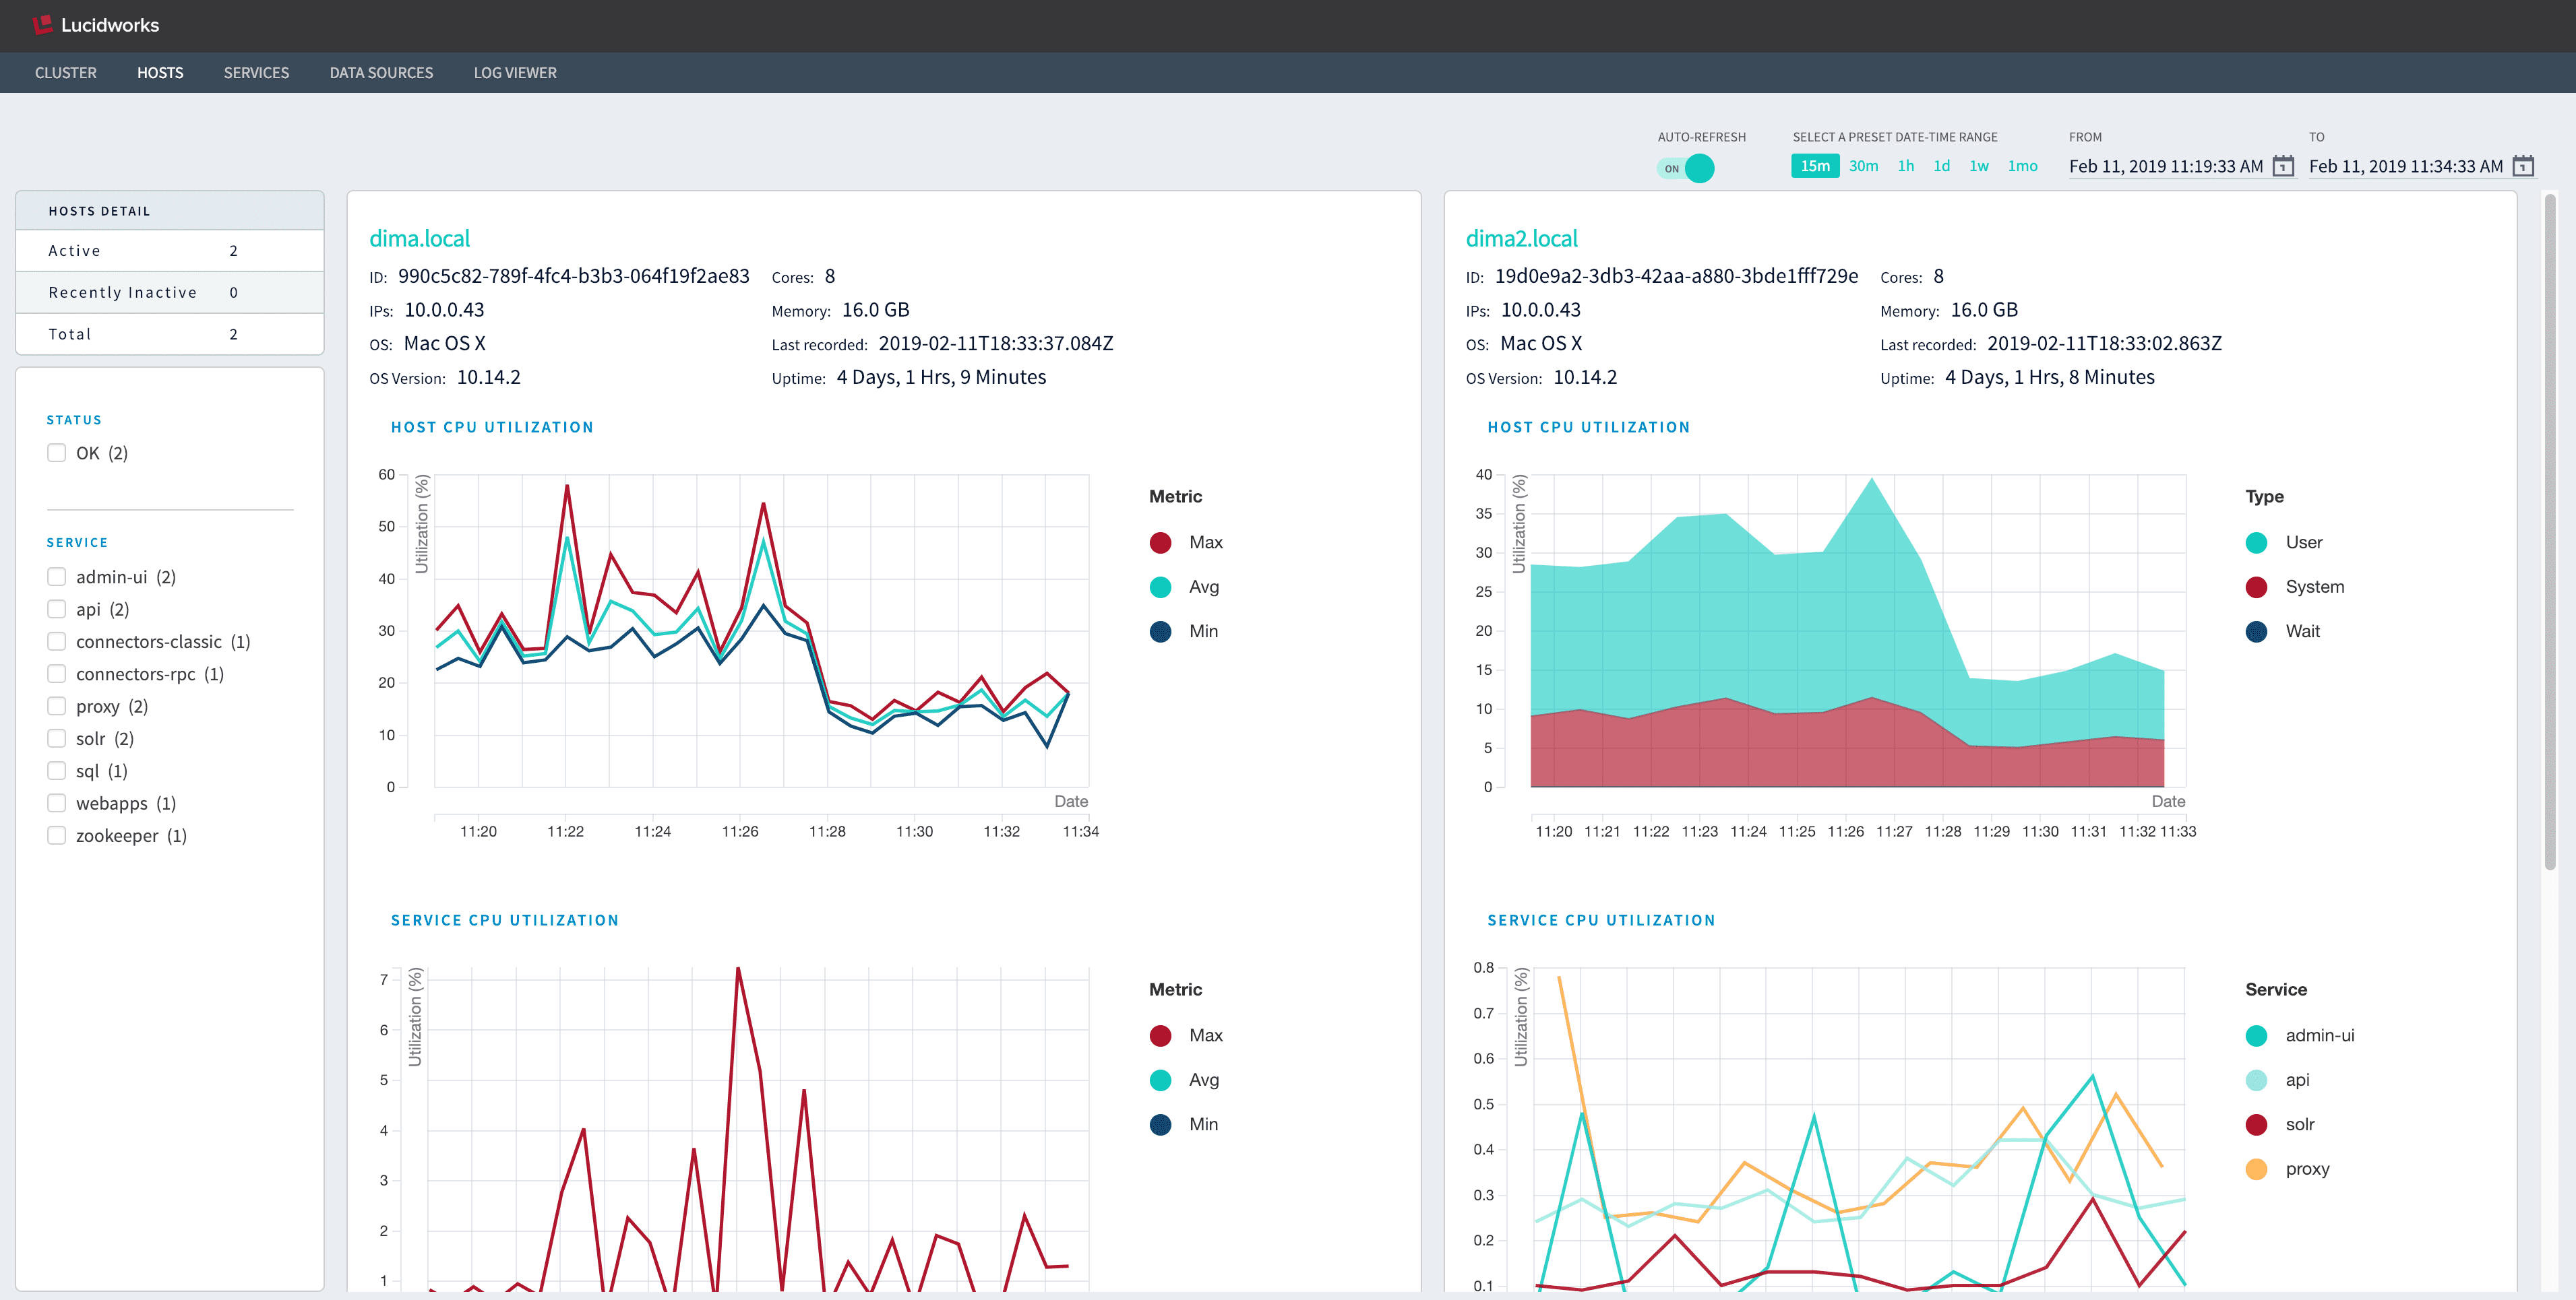Viewport: 2576px width, 1300px height.
Task: Open the dima.local host link
Action: click(419, 239)
